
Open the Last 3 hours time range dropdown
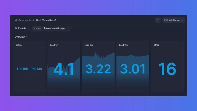tap(174, 20)
